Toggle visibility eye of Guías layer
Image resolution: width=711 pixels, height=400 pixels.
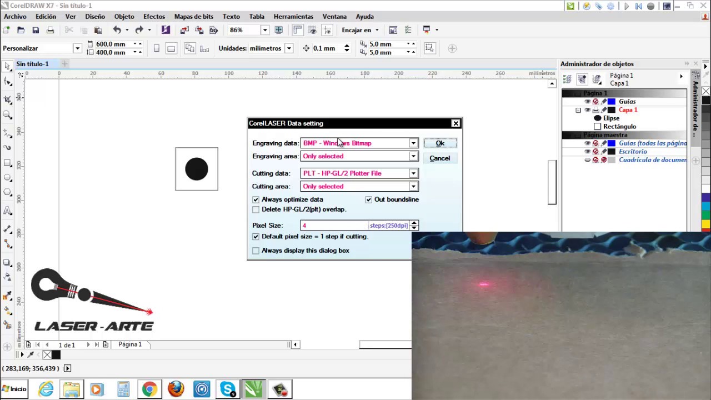tap(587, 102)
